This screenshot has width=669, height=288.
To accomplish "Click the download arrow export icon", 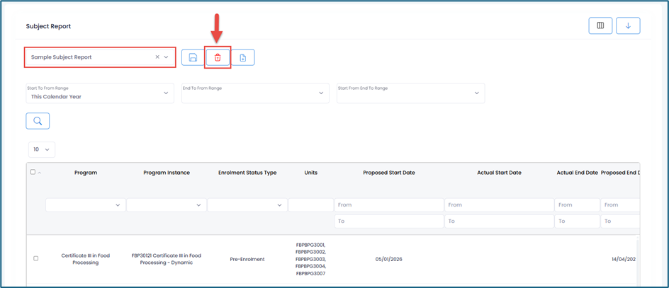I will [628, 26].
